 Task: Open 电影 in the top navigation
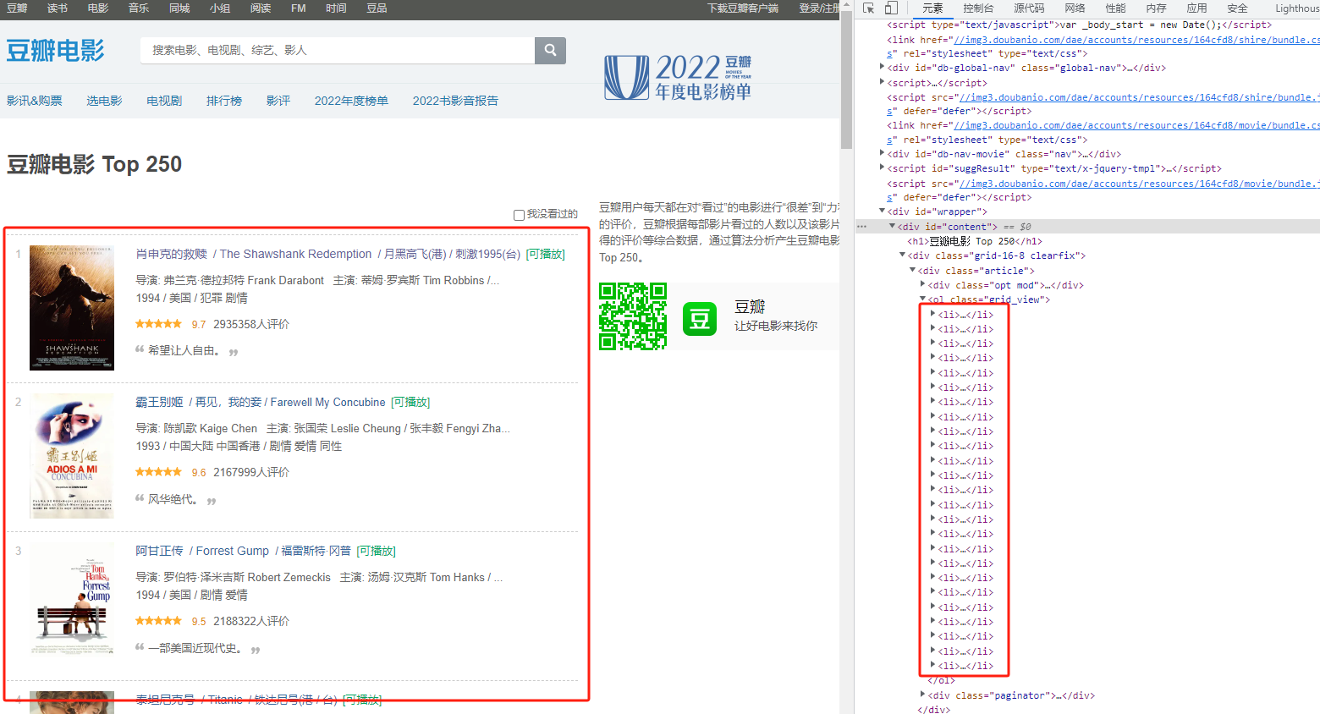[98, 8]
